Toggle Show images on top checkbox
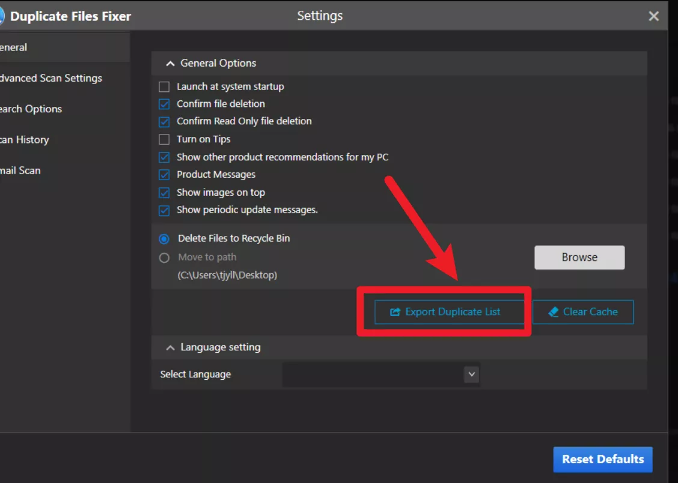 pos(164,193)
